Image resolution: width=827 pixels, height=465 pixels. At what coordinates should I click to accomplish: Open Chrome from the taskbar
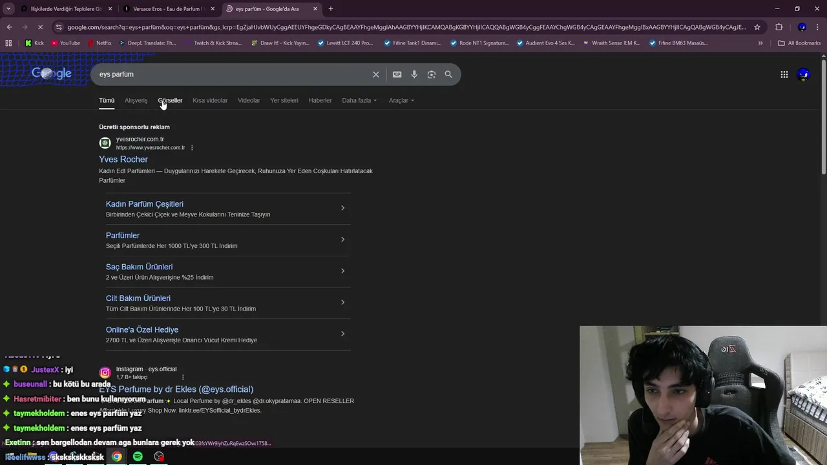pos(116,457)
